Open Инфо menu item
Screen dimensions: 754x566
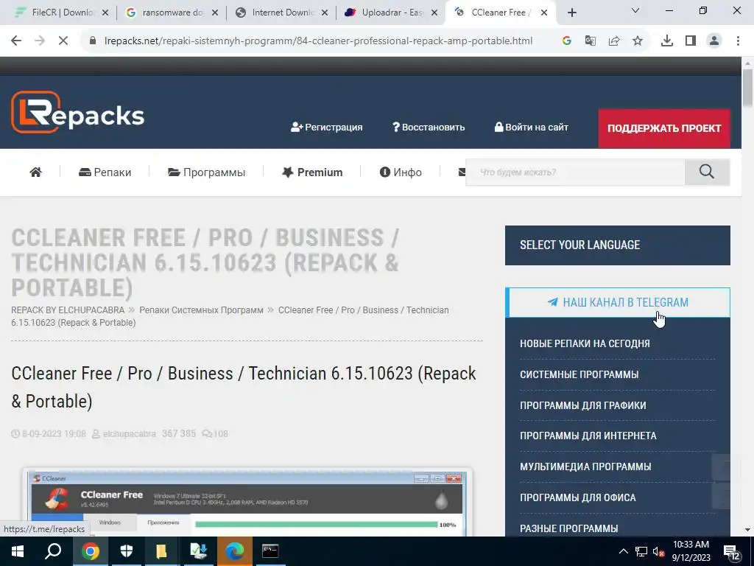(x=401, y=172)
